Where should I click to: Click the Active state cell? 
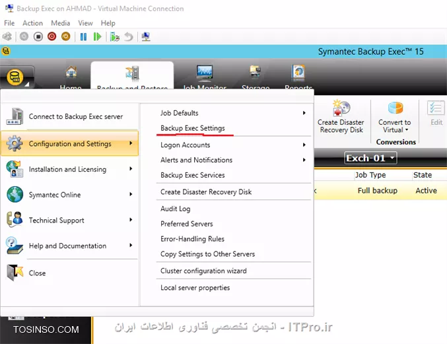point(426,190)
